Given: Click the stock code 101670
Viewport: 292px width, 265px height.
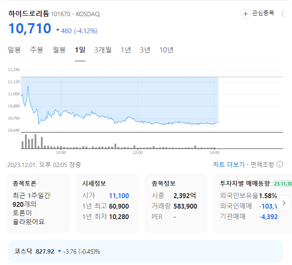Looking at the screenshot, I should click(60, 14).
